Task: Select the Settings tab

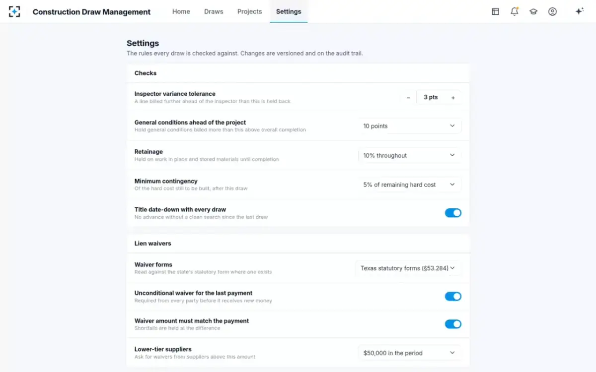Action: tap(289, 11)
